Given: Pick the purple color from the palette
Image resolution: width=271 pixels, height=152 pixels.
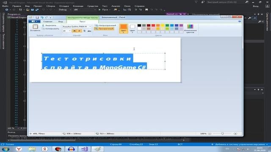Looking at the screenshot, I should click(x=181, y=25).
